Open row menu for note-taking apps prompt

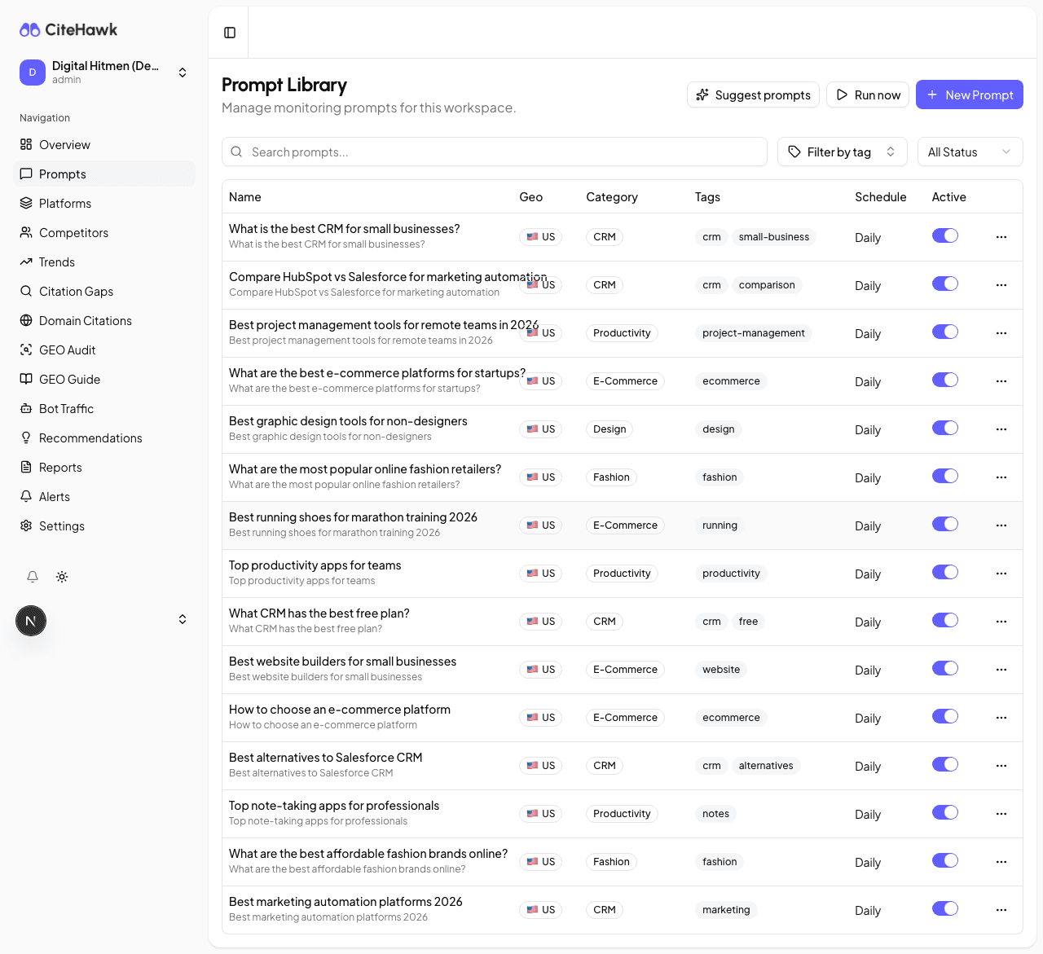(1001, 814)
